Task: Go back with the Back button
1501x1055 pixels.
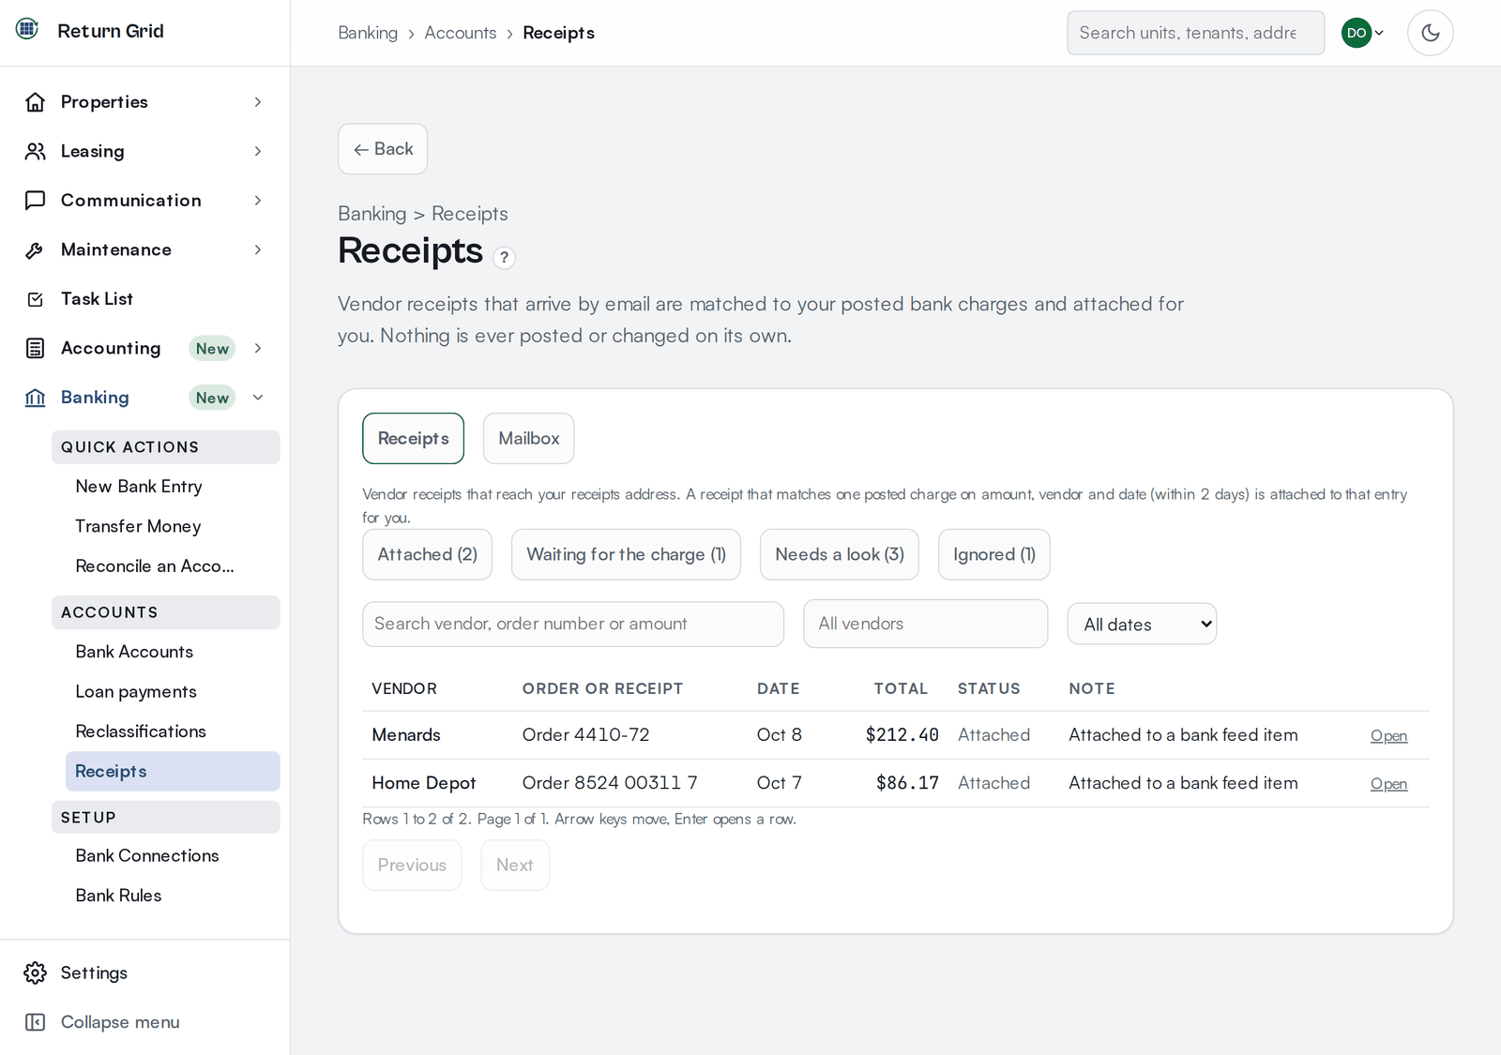Action: [x=383, y=149]
